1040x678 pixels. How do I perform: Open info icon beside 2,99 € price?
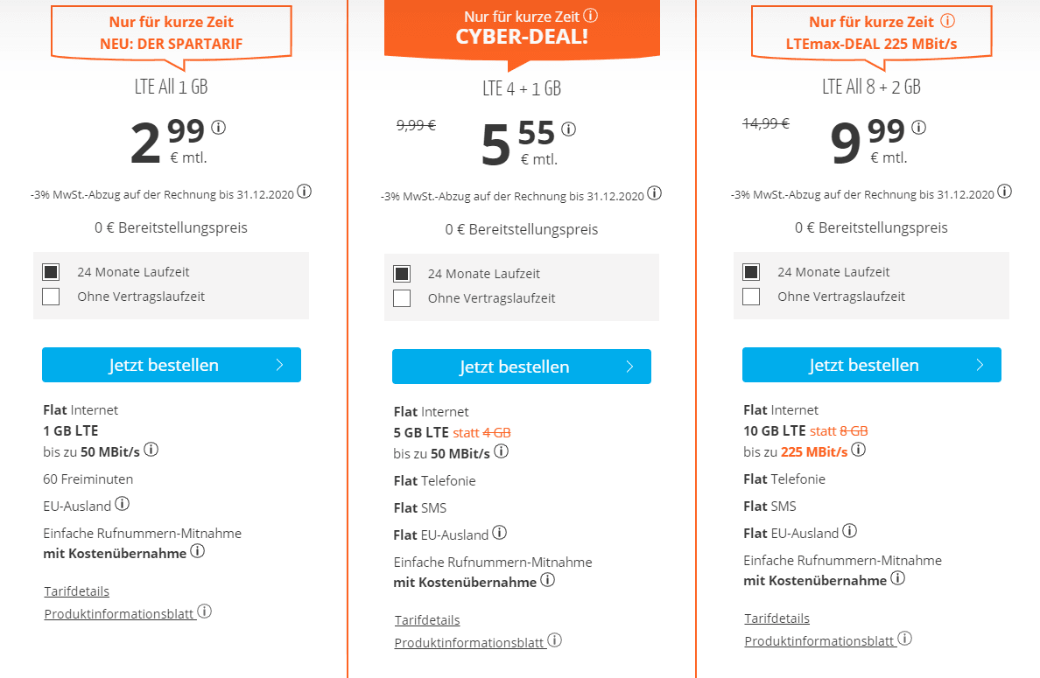[x=218, y=127]
